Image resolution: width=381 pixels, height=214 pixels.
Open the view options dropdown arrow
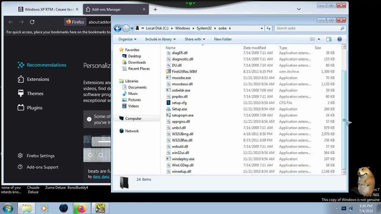pos(319,39)
